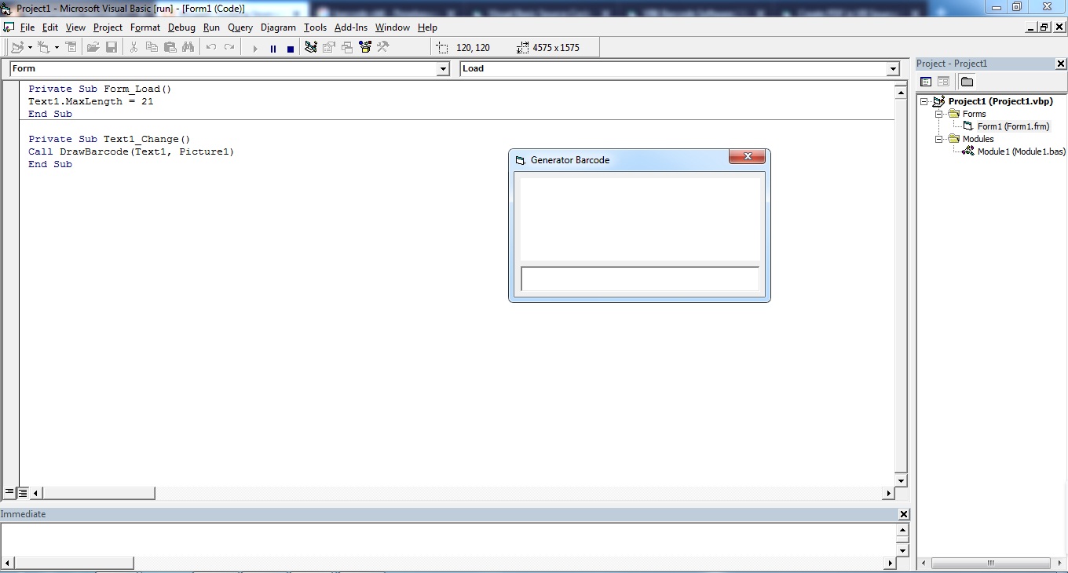Open the Toolbox hammer-and-wrench icon
Viewport: 1068px width, 573px height.
(383, 47)
